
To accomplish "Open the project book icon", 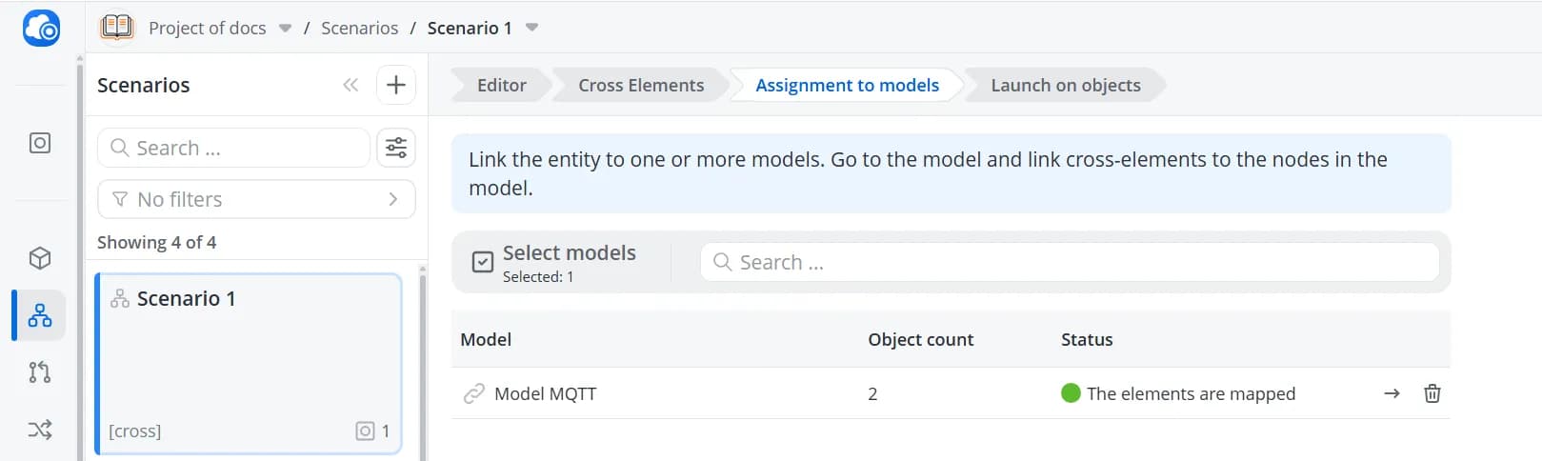I will [x=117, y=28].
